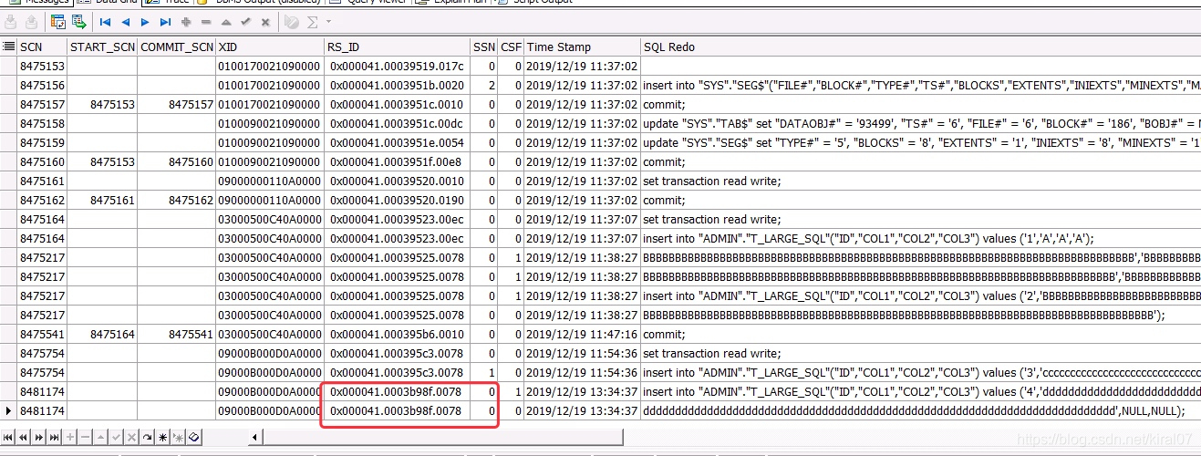The height and width of the screenshot is (456, 1201).
Task: Select time stamp 2019/12/19 11:37:07 of SCN 8475164 insert row
Action: tap(582, 238)
